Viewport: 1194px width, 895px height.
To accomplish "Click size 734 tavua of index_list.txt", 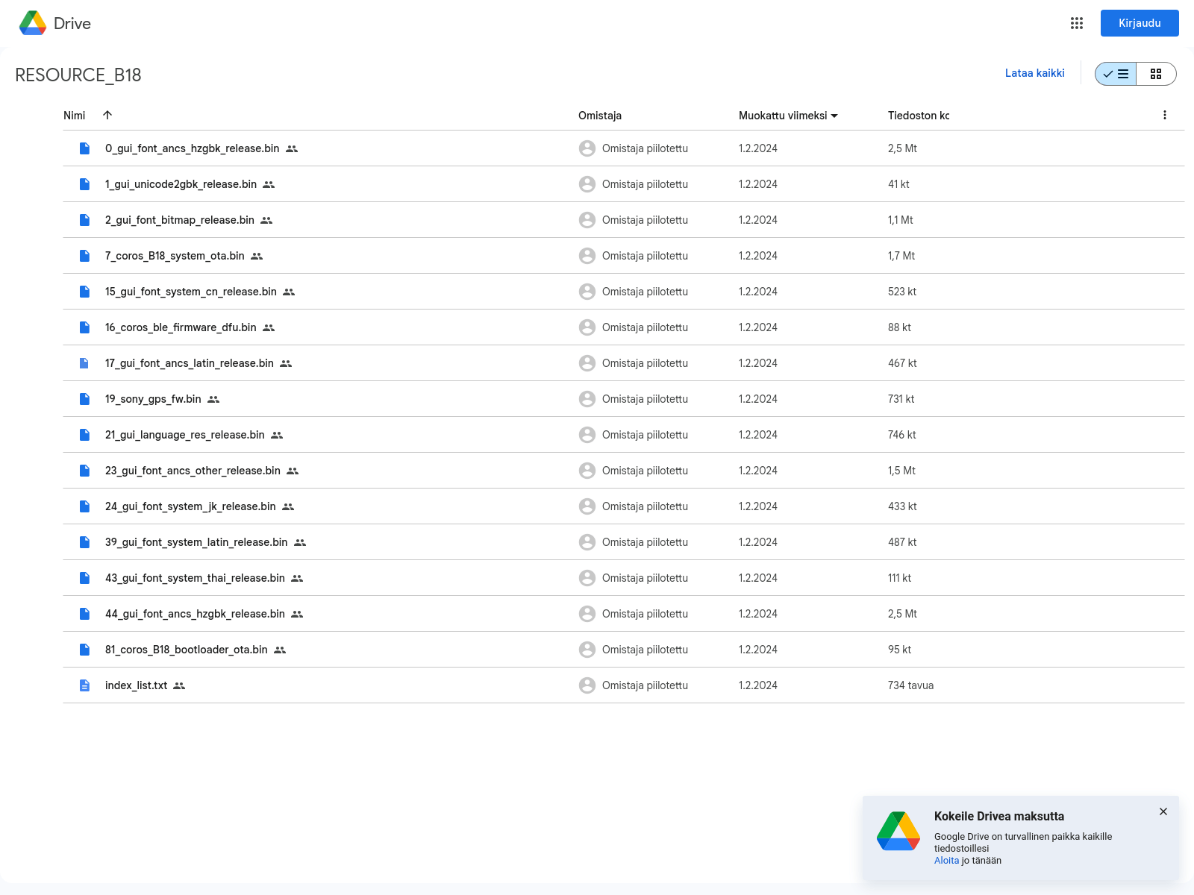I will click(910, 685).
